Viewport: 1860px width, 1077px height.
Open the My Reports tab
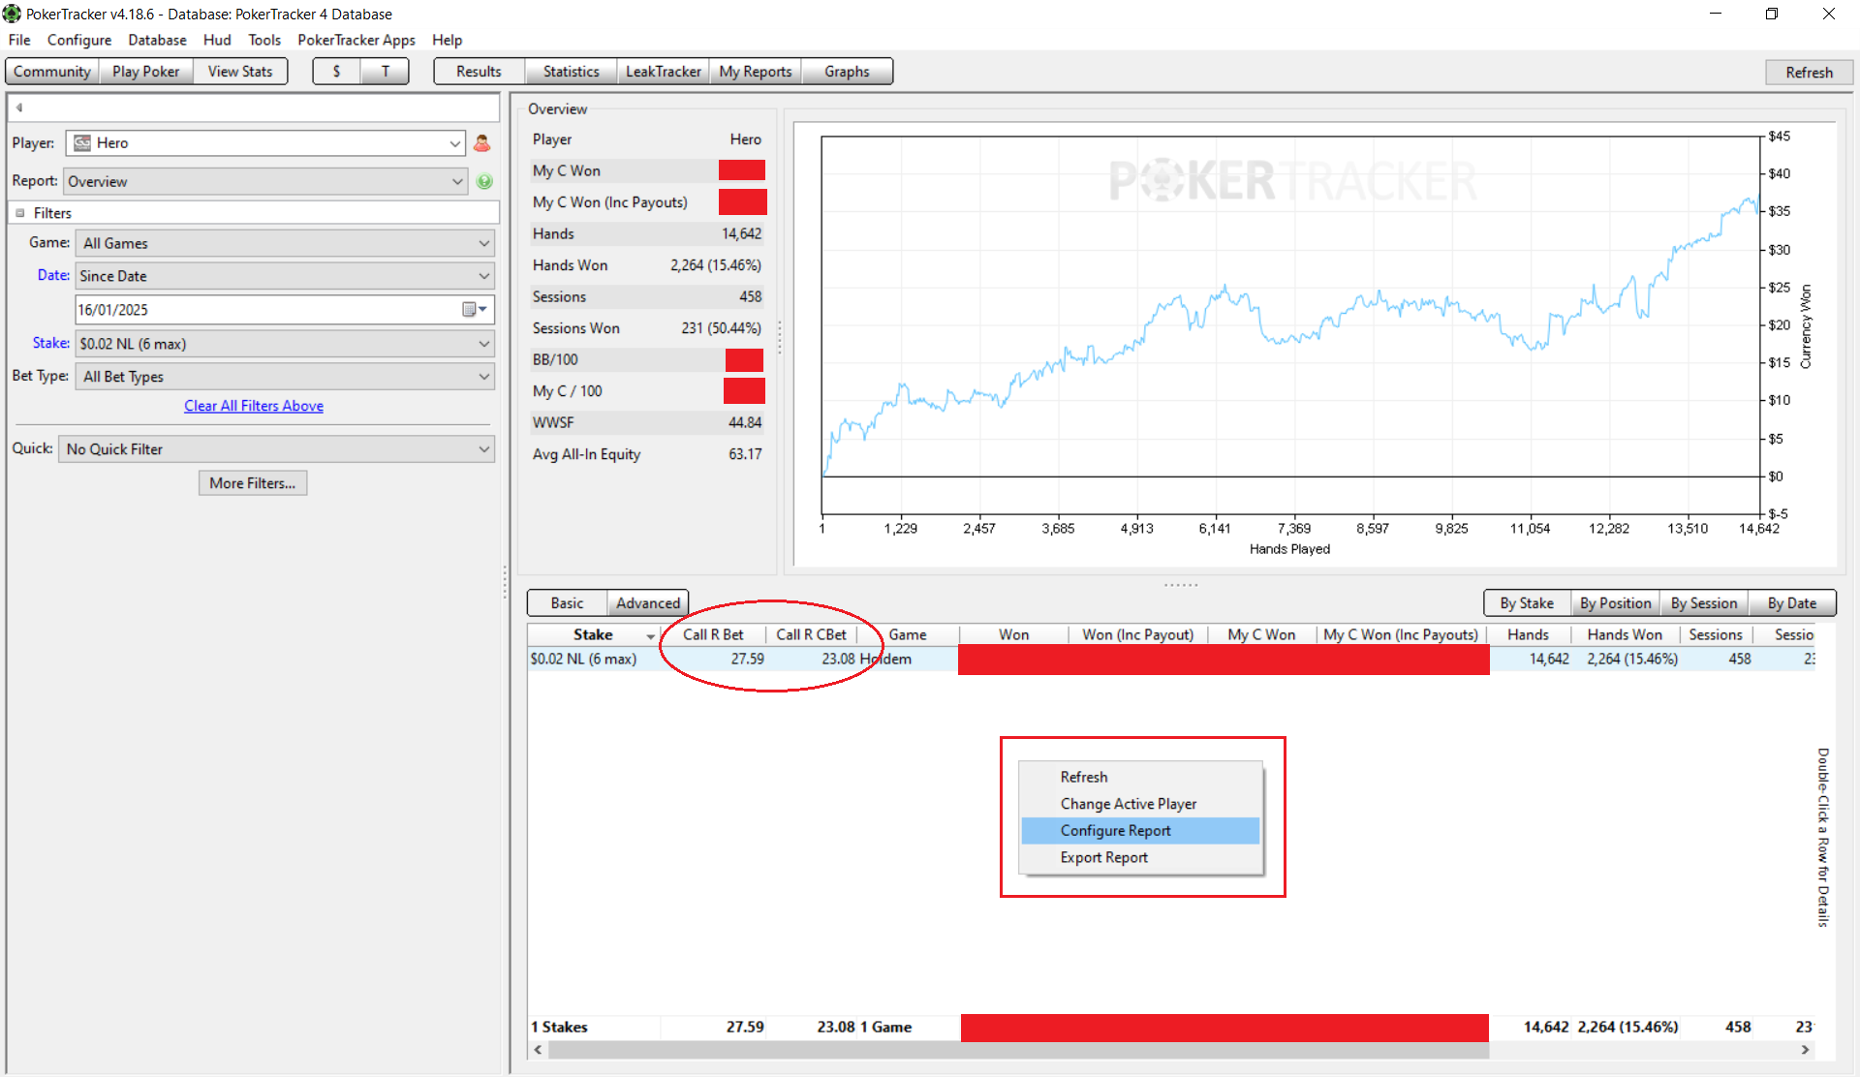(756, 72)
